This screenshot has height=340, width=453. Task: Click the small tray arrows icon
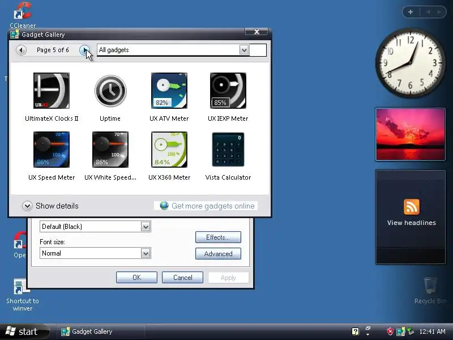click(x=367, y=331)
